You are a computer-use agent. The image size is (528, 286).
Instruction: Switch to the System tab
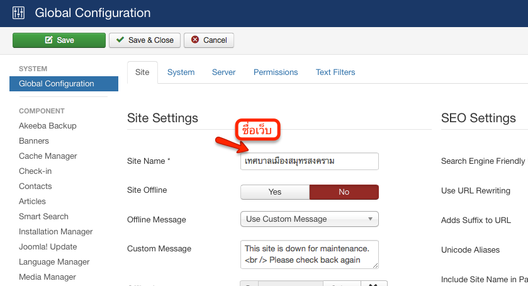[181, 72]
